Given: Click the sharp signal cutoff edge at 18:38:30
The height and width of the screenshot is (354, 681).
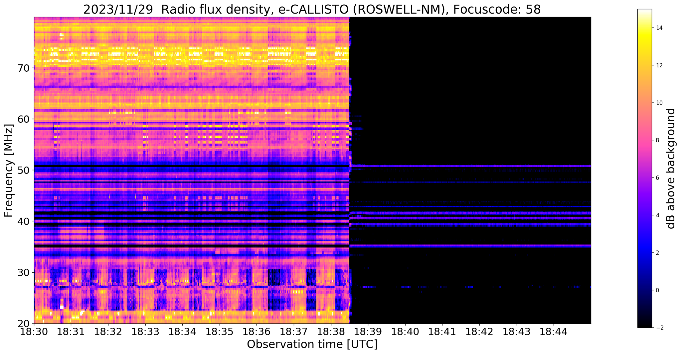Looking at the screenshot, I should (x=349, y=170).
